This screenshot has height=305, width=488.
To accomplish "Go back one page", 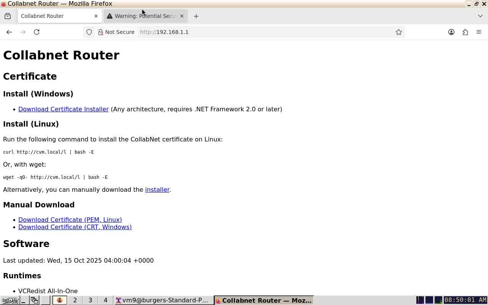I will (x=9, y=32).
